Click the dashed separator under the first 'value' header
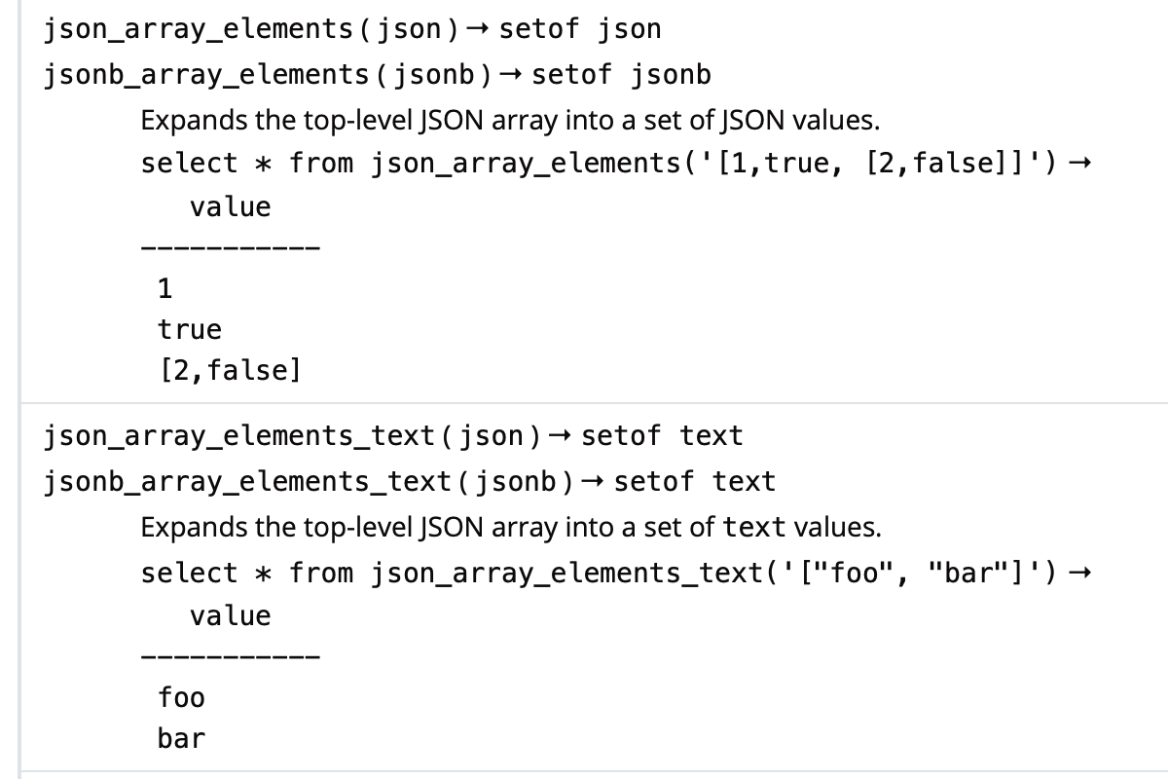Screen dimensions: 1168x779 click(x=230, y=247)
